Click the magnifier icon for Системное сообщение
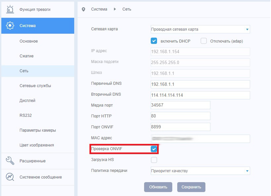 coord(10,177)
